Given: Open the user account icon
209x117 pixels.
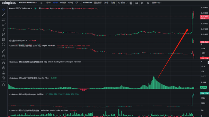Looking at the screenshot, I should 148,3.
